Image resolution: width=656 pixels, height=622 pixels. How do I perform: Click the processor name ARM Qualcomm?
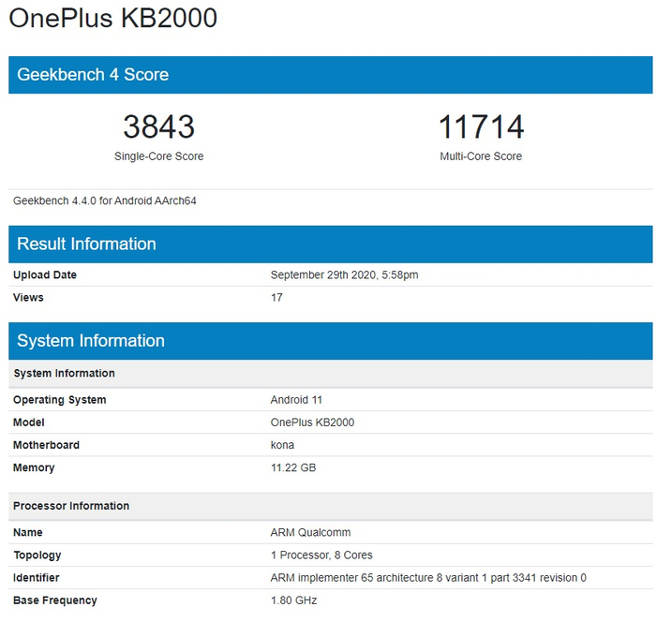coord(310,532)
